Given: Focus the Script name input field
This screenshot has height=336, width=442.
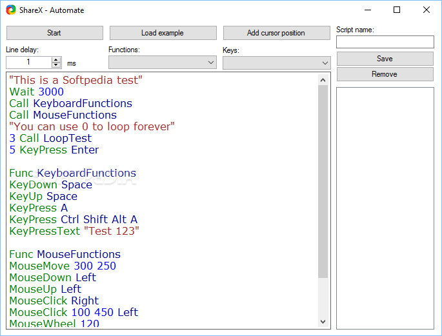Looking at the screenshot, I should coord(385,42).
